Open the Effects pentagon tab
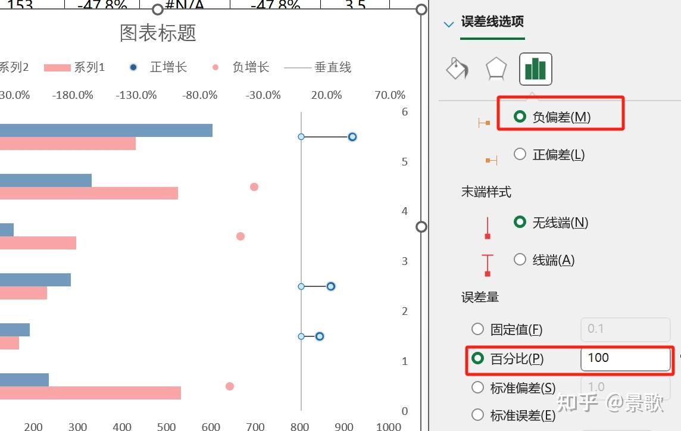Image resolution: width=681 pixels, height=431 pixels. click(496, 68)
